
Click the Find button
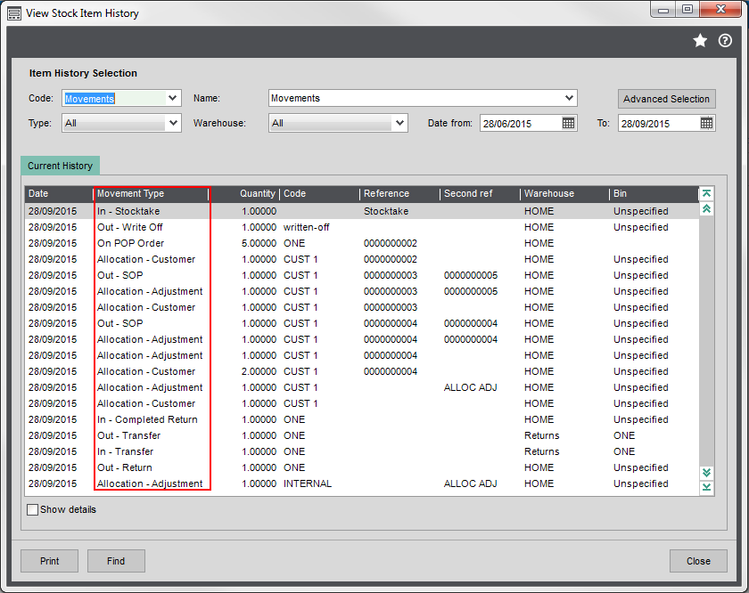point(116,561)
